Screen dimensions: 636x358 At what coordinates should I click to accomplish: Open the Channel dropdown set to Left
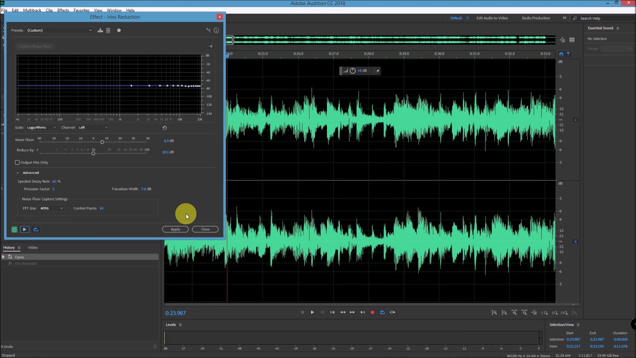pos(93,128)
